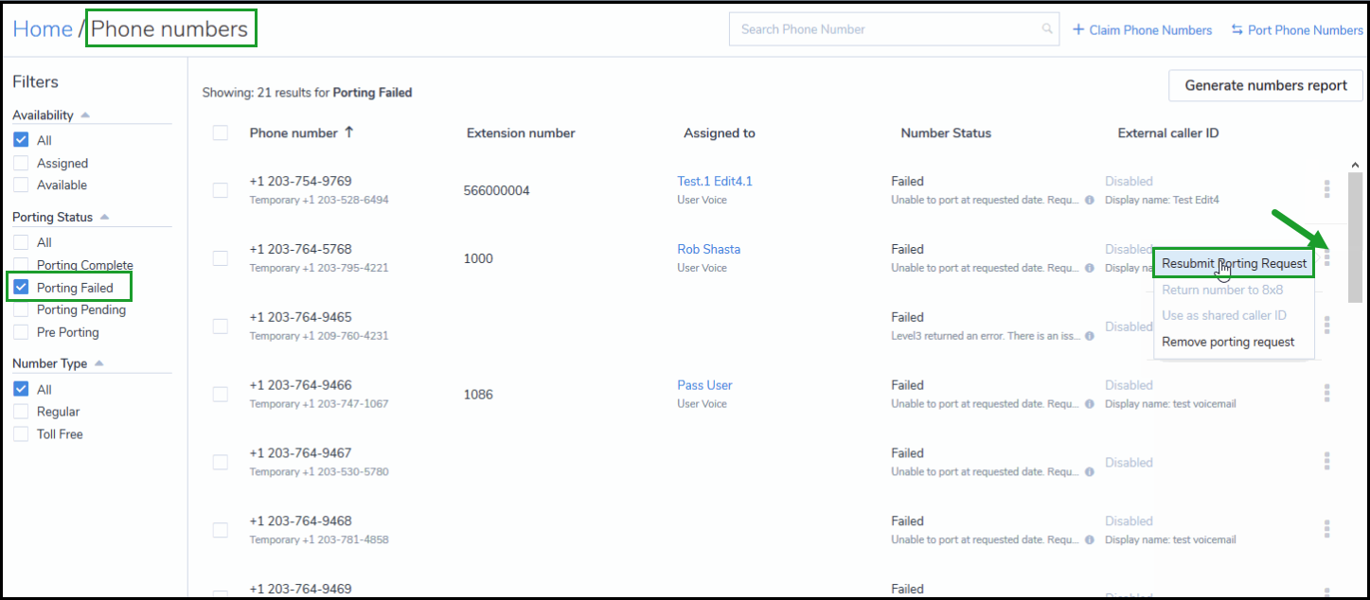The image size is (1370, 600).
Task: Open three-dot menu for +1 203-764-9466
Action: point(1327,394)
